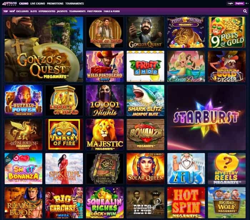Select the Table & Poker tab

click(x=111, y=11)
